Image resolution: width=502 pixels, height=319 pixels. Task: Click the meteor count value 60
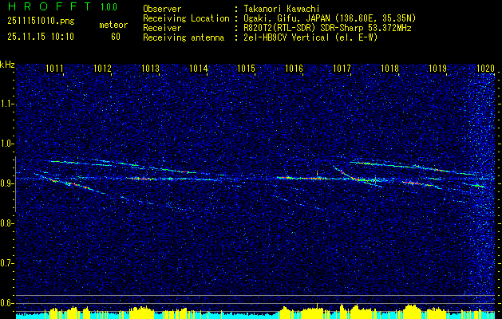(116, 37)
